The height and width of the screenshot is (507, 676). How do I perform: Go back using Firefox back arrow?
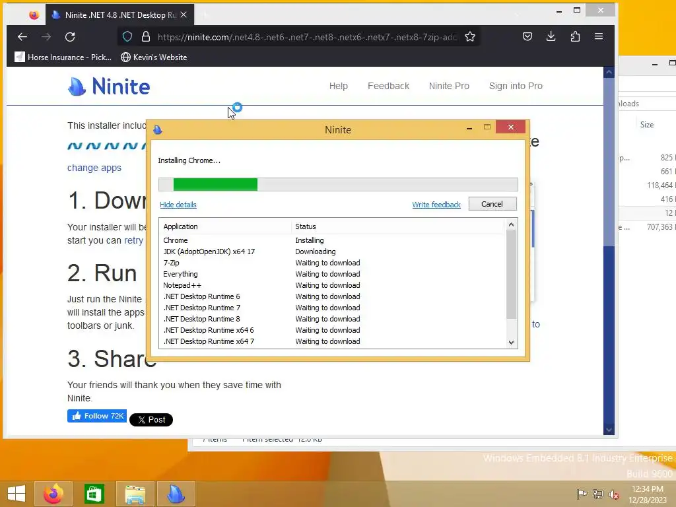pos(22,37)
